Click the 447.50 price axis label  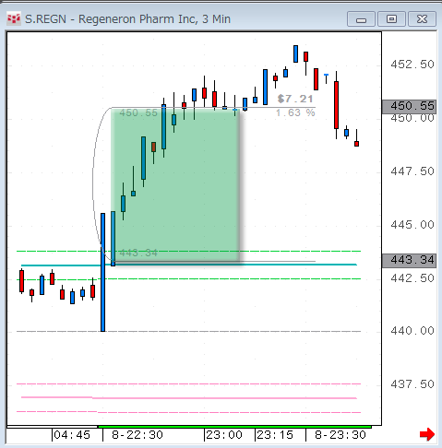(x=412, y=171)
